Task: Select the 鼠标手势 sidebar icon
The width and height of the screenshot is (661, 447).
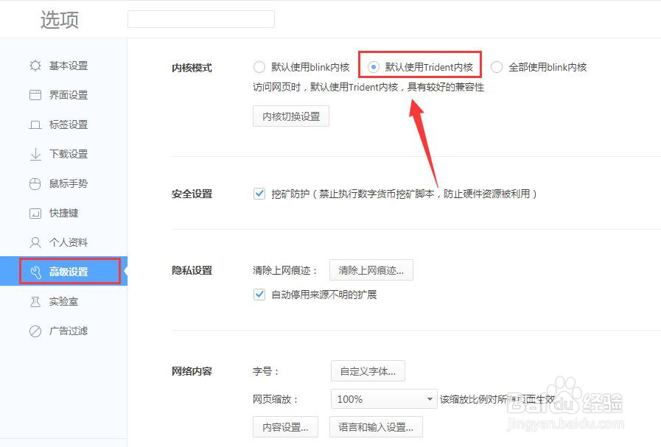Action: point(35,183)
